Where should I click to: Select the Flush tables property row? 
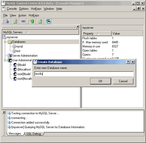112,38
